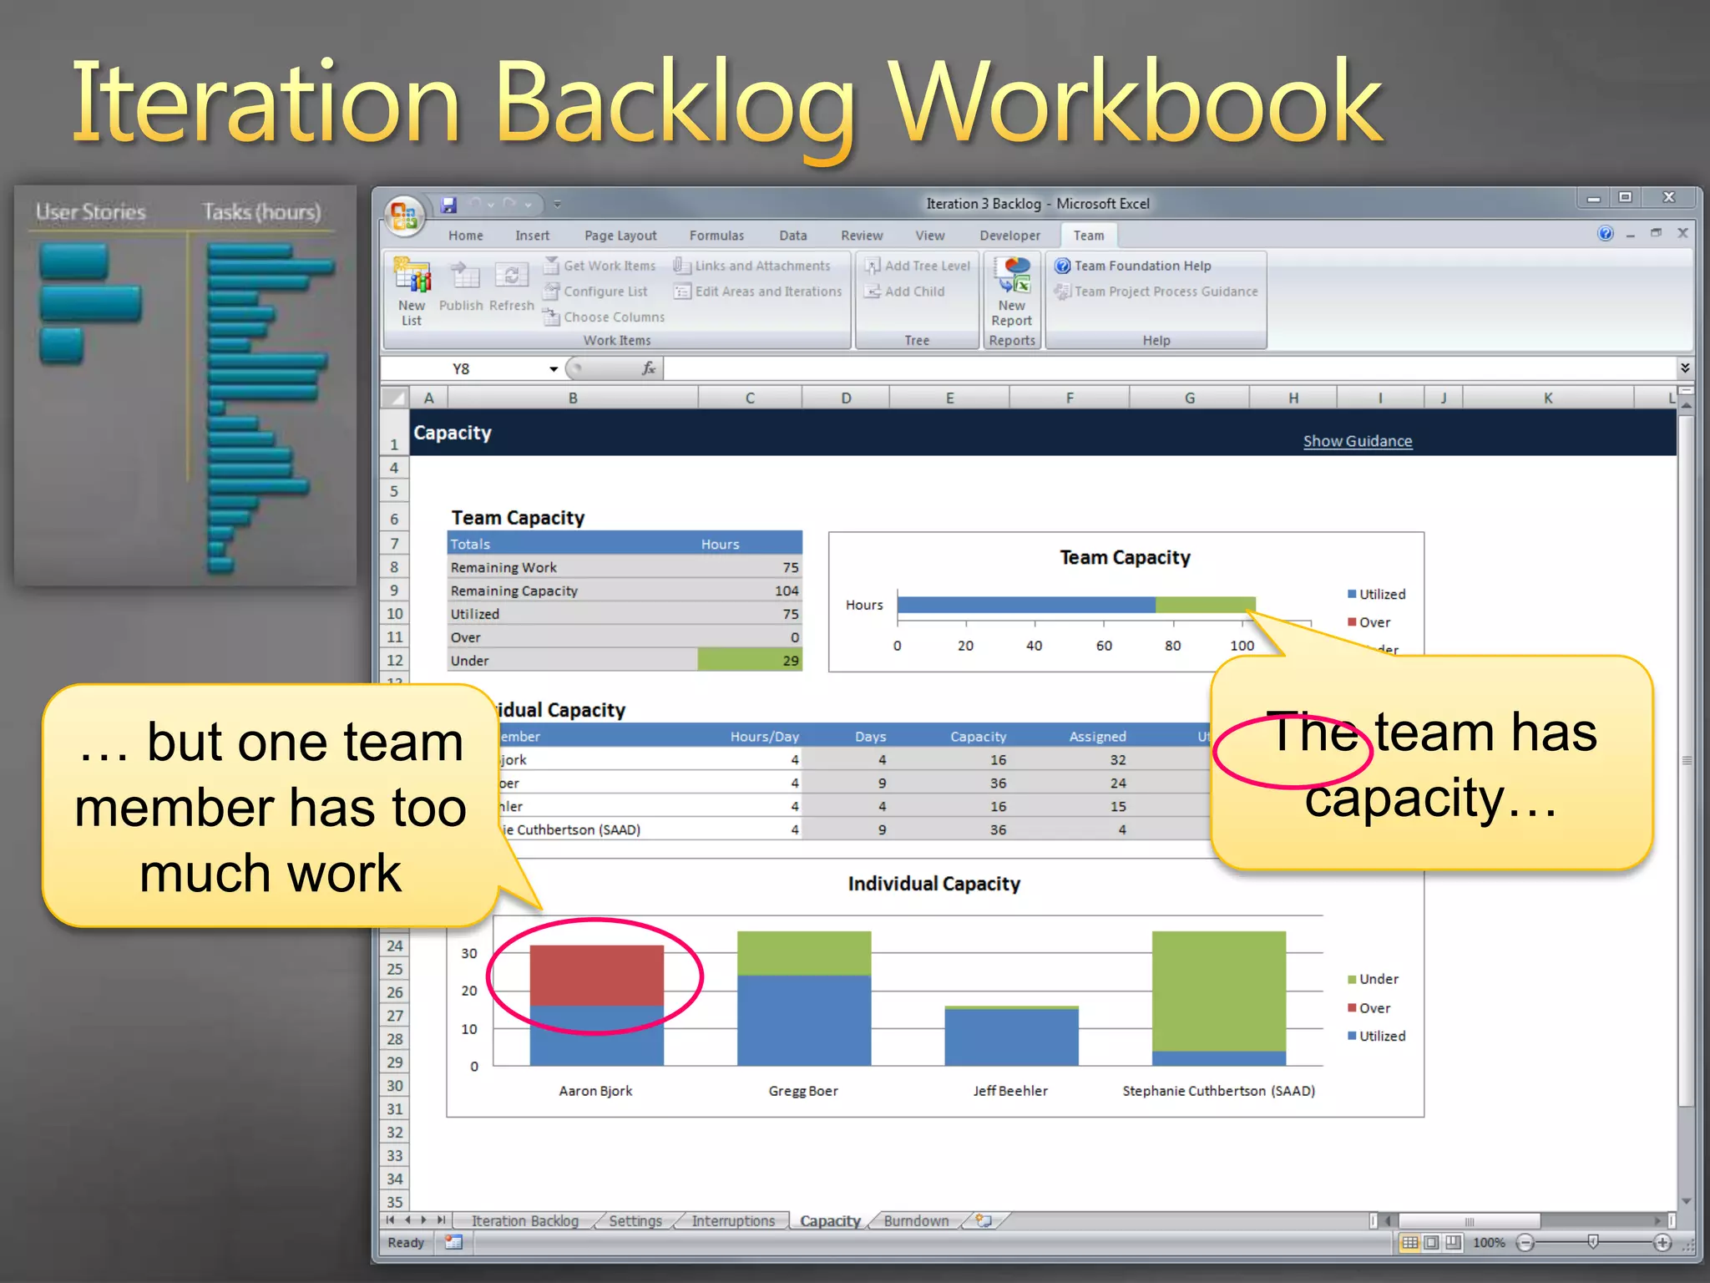Click the Excel help question mark icon
The image size is (1710, 1283).
tap(1605, 234)
